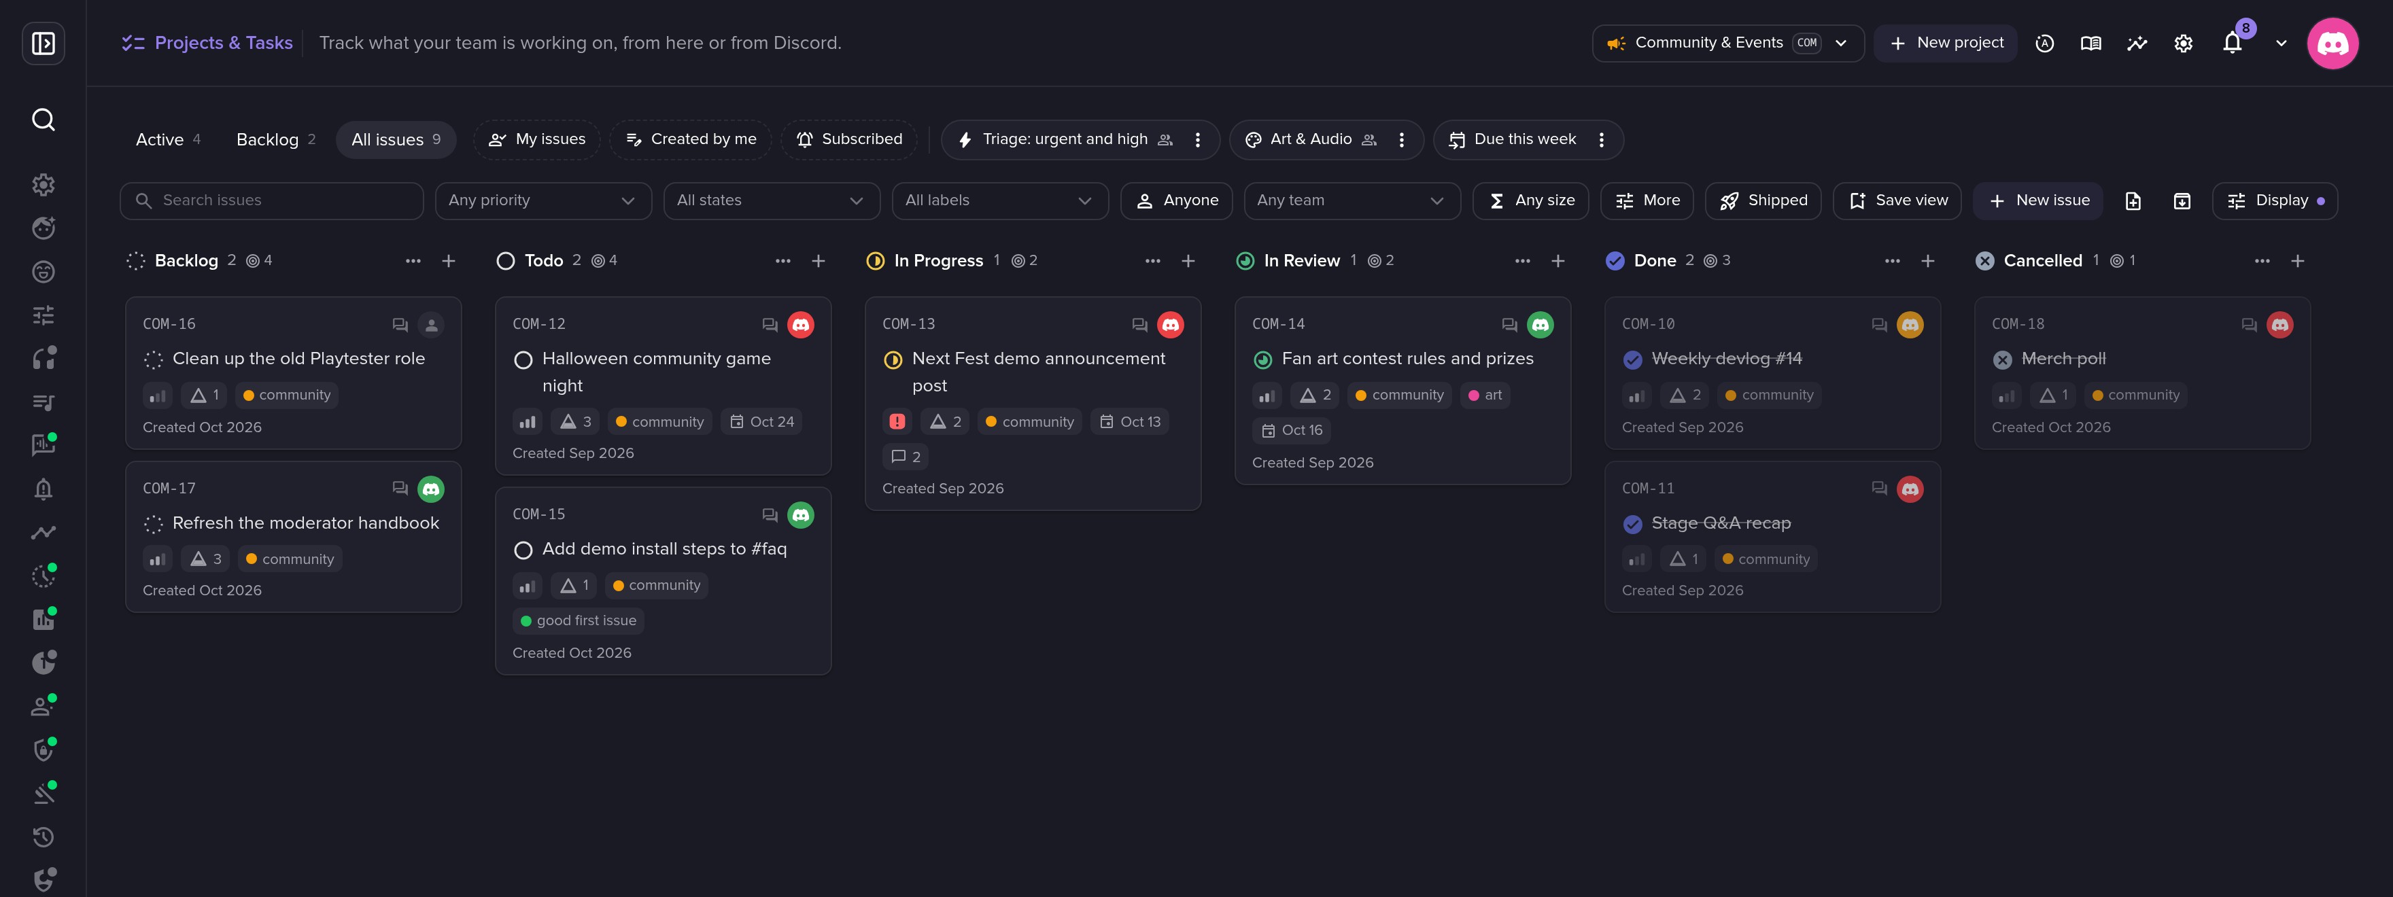Focus the Search issues field

pyautogui.click(x=271, y=200)
